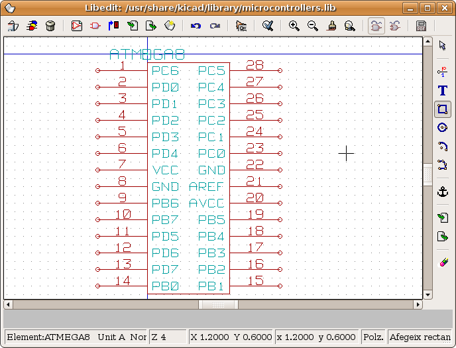Screen dimensions: 456x348
Task: Zoom in on the component
Action: pyautogui.click(x=294, y=26)
